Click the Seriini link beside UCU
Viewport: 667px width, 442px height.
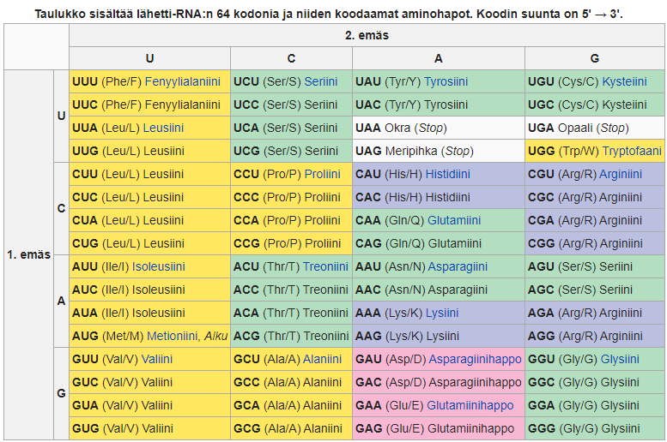321,81
